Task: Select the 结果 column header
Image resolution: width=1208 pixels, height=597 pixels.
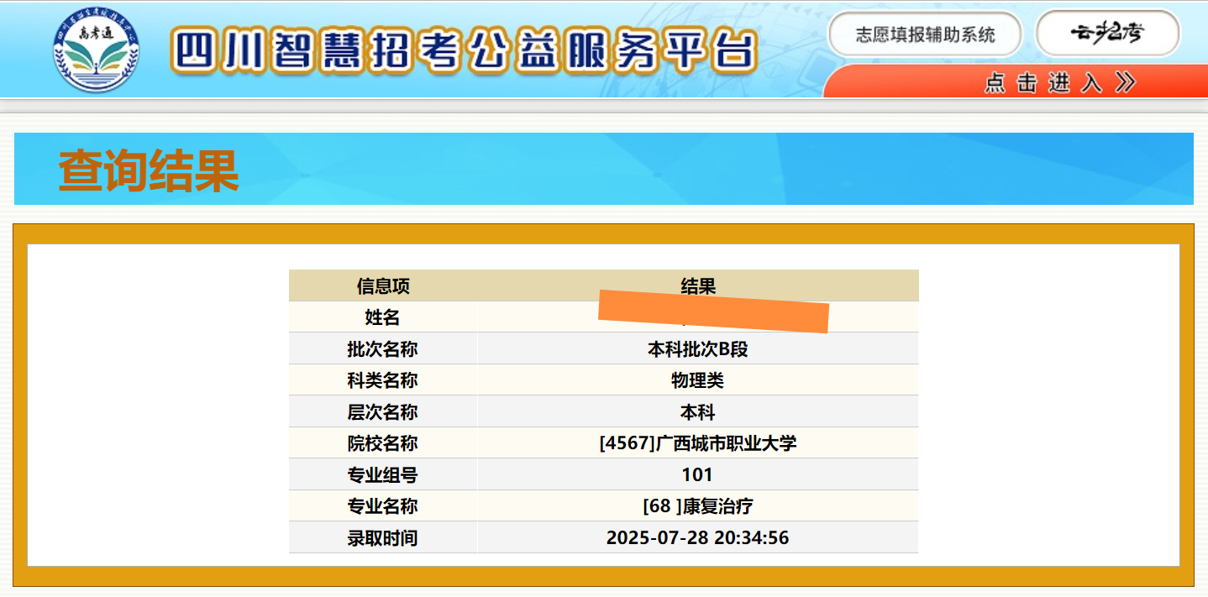Action: coord(697,286)
